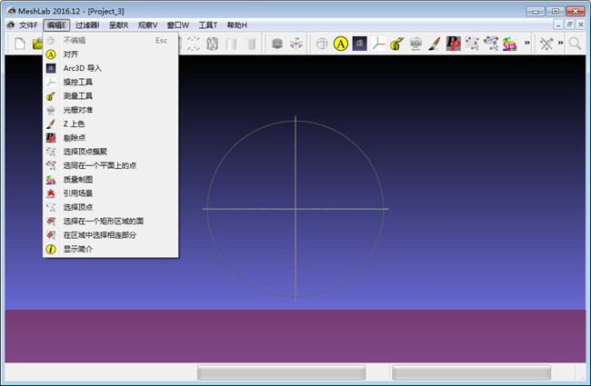
Task: Click the PP Pick Points toolbar icon
Action: point(453,44)
